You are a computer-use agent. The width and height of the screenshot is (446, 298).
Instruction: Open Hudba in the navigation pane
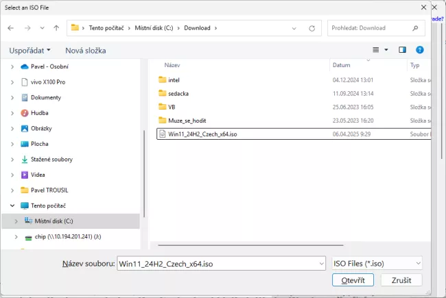pos(39,112)
